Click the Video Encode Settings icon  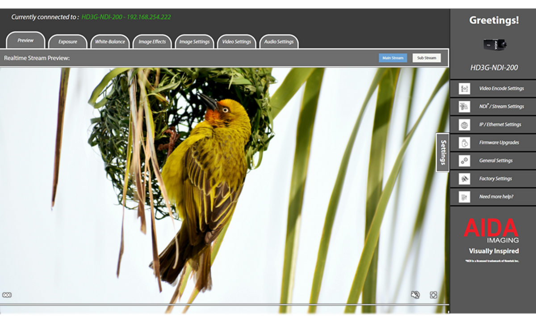(x=465, y=89)
